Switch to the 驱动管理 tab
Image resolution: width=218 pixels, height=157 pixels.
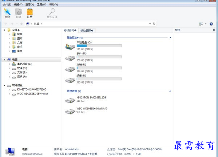tap(87, 31)
